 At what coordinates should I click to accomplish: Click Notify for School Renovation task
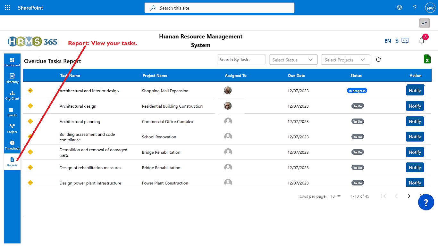click(x=415, y=137)
